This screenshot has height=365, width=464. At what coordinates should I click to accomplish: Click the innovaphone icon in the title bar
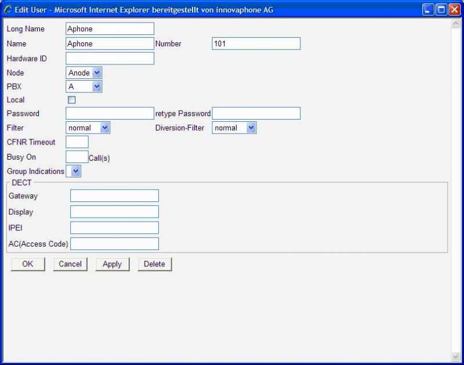tap(7, 9)
